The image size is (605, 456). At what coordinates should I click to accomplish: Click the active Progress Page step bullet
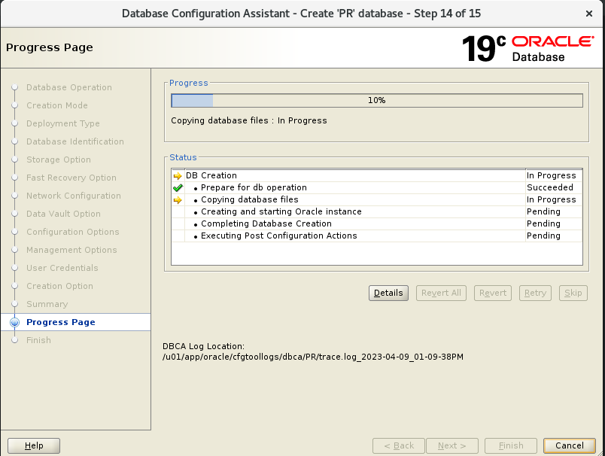(x=14, y=322)
